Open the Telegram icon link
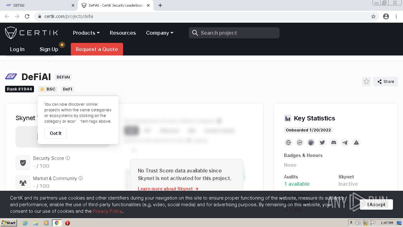 click(x=345, y=143)
